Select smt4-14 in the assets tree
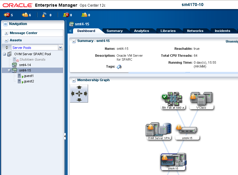Viewport: 238px width, 175px height. pyautogui.click(x=25, y=65)
